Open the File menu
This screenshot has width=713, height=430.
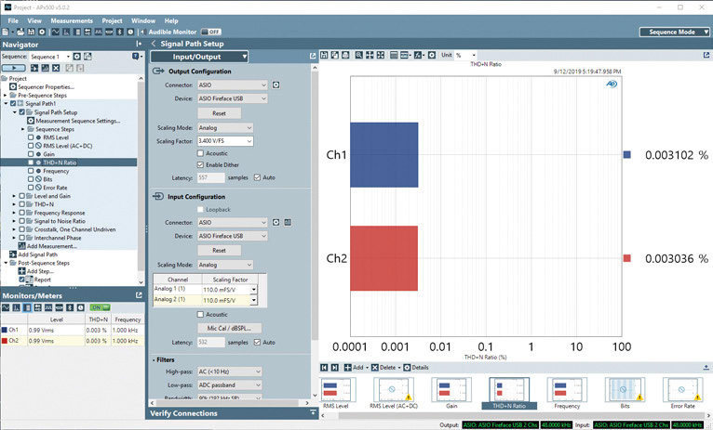(x=13, y=20)
